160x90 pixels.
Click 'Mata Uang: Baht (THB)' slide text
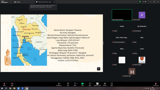[68, 50]
